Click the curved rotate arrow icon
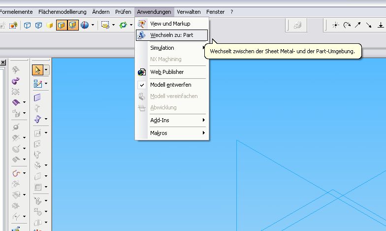The image size is (386, 231). click(347, 25)
